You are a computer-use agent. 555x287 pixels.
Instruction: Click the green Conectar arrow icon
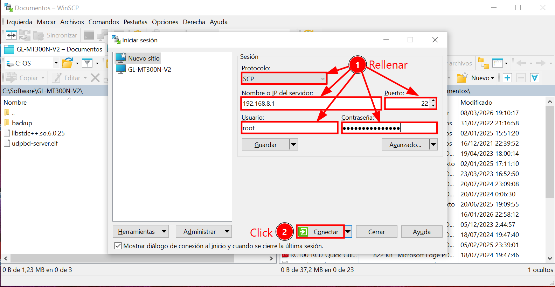coord(303,232)
